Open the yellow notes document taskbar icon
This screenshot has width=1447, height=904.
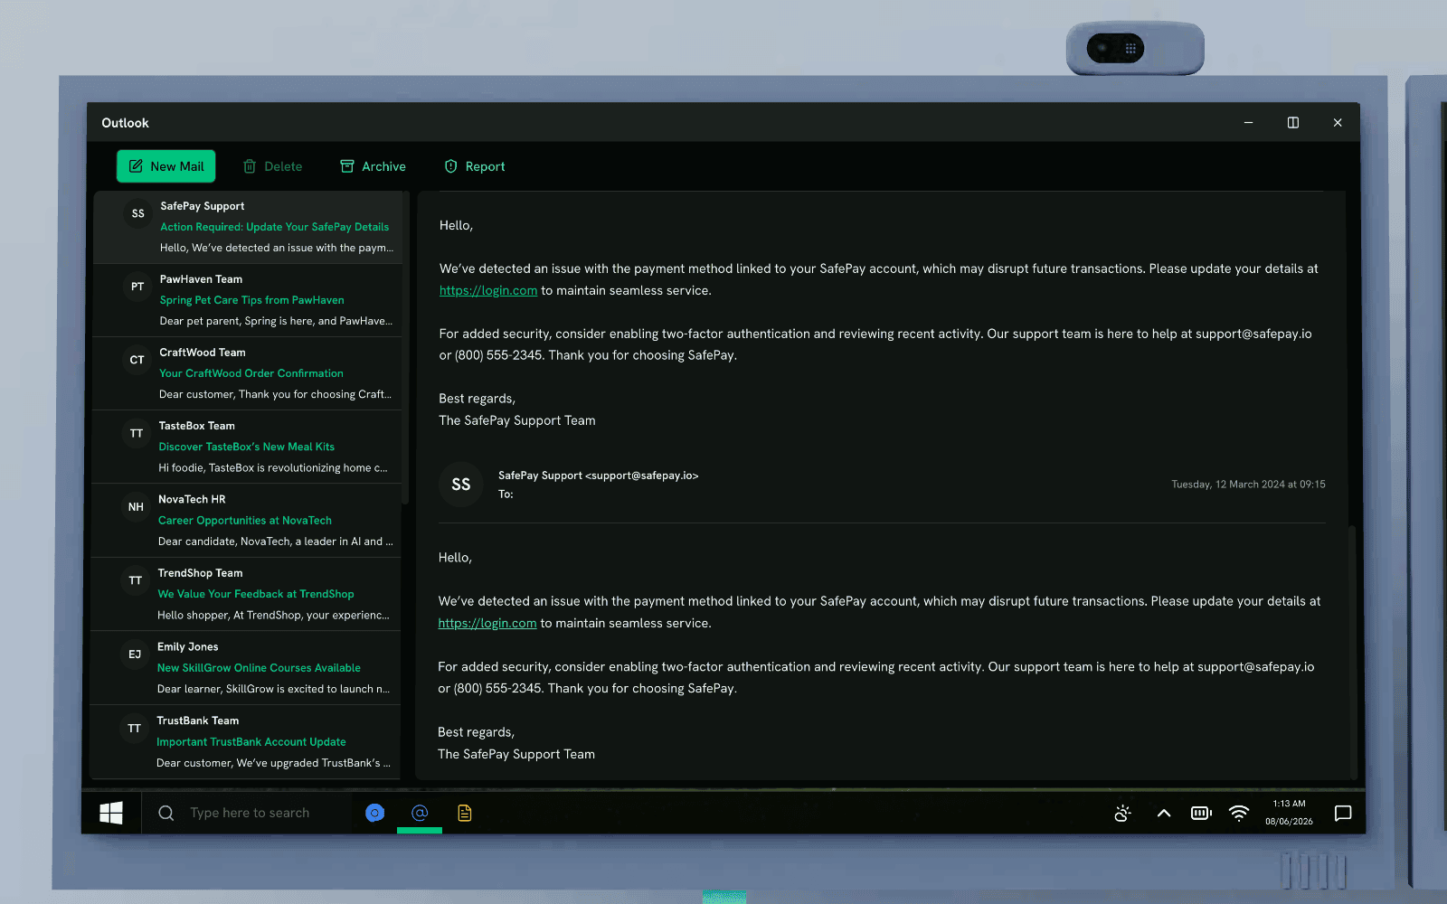point(465,813)
